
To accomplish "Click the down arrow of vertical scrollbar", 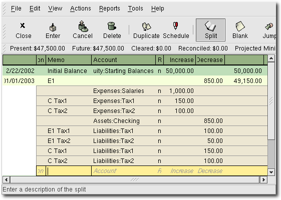I will click(271, 172).
